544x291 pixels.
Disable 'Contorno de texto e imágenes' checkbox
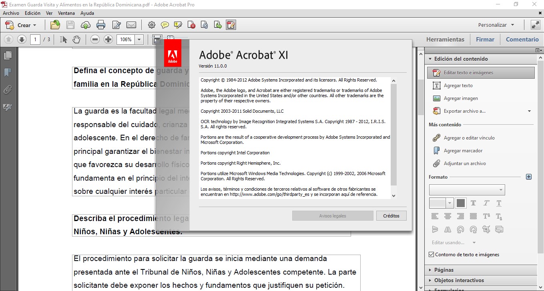point(431,254)
